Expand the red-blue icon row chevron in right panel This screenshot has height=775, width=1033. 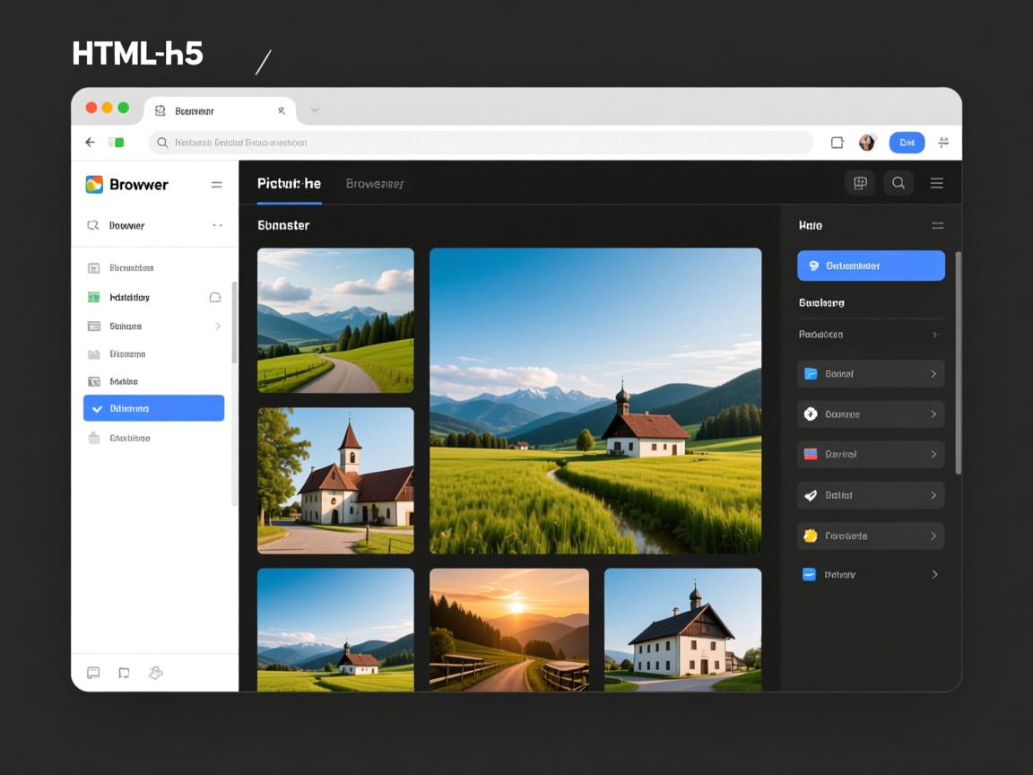933,455
